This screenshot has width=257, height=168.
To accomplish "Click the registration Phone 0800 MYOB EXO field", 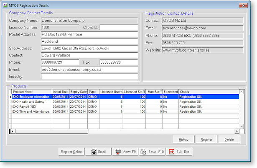I will pos(203,36).
